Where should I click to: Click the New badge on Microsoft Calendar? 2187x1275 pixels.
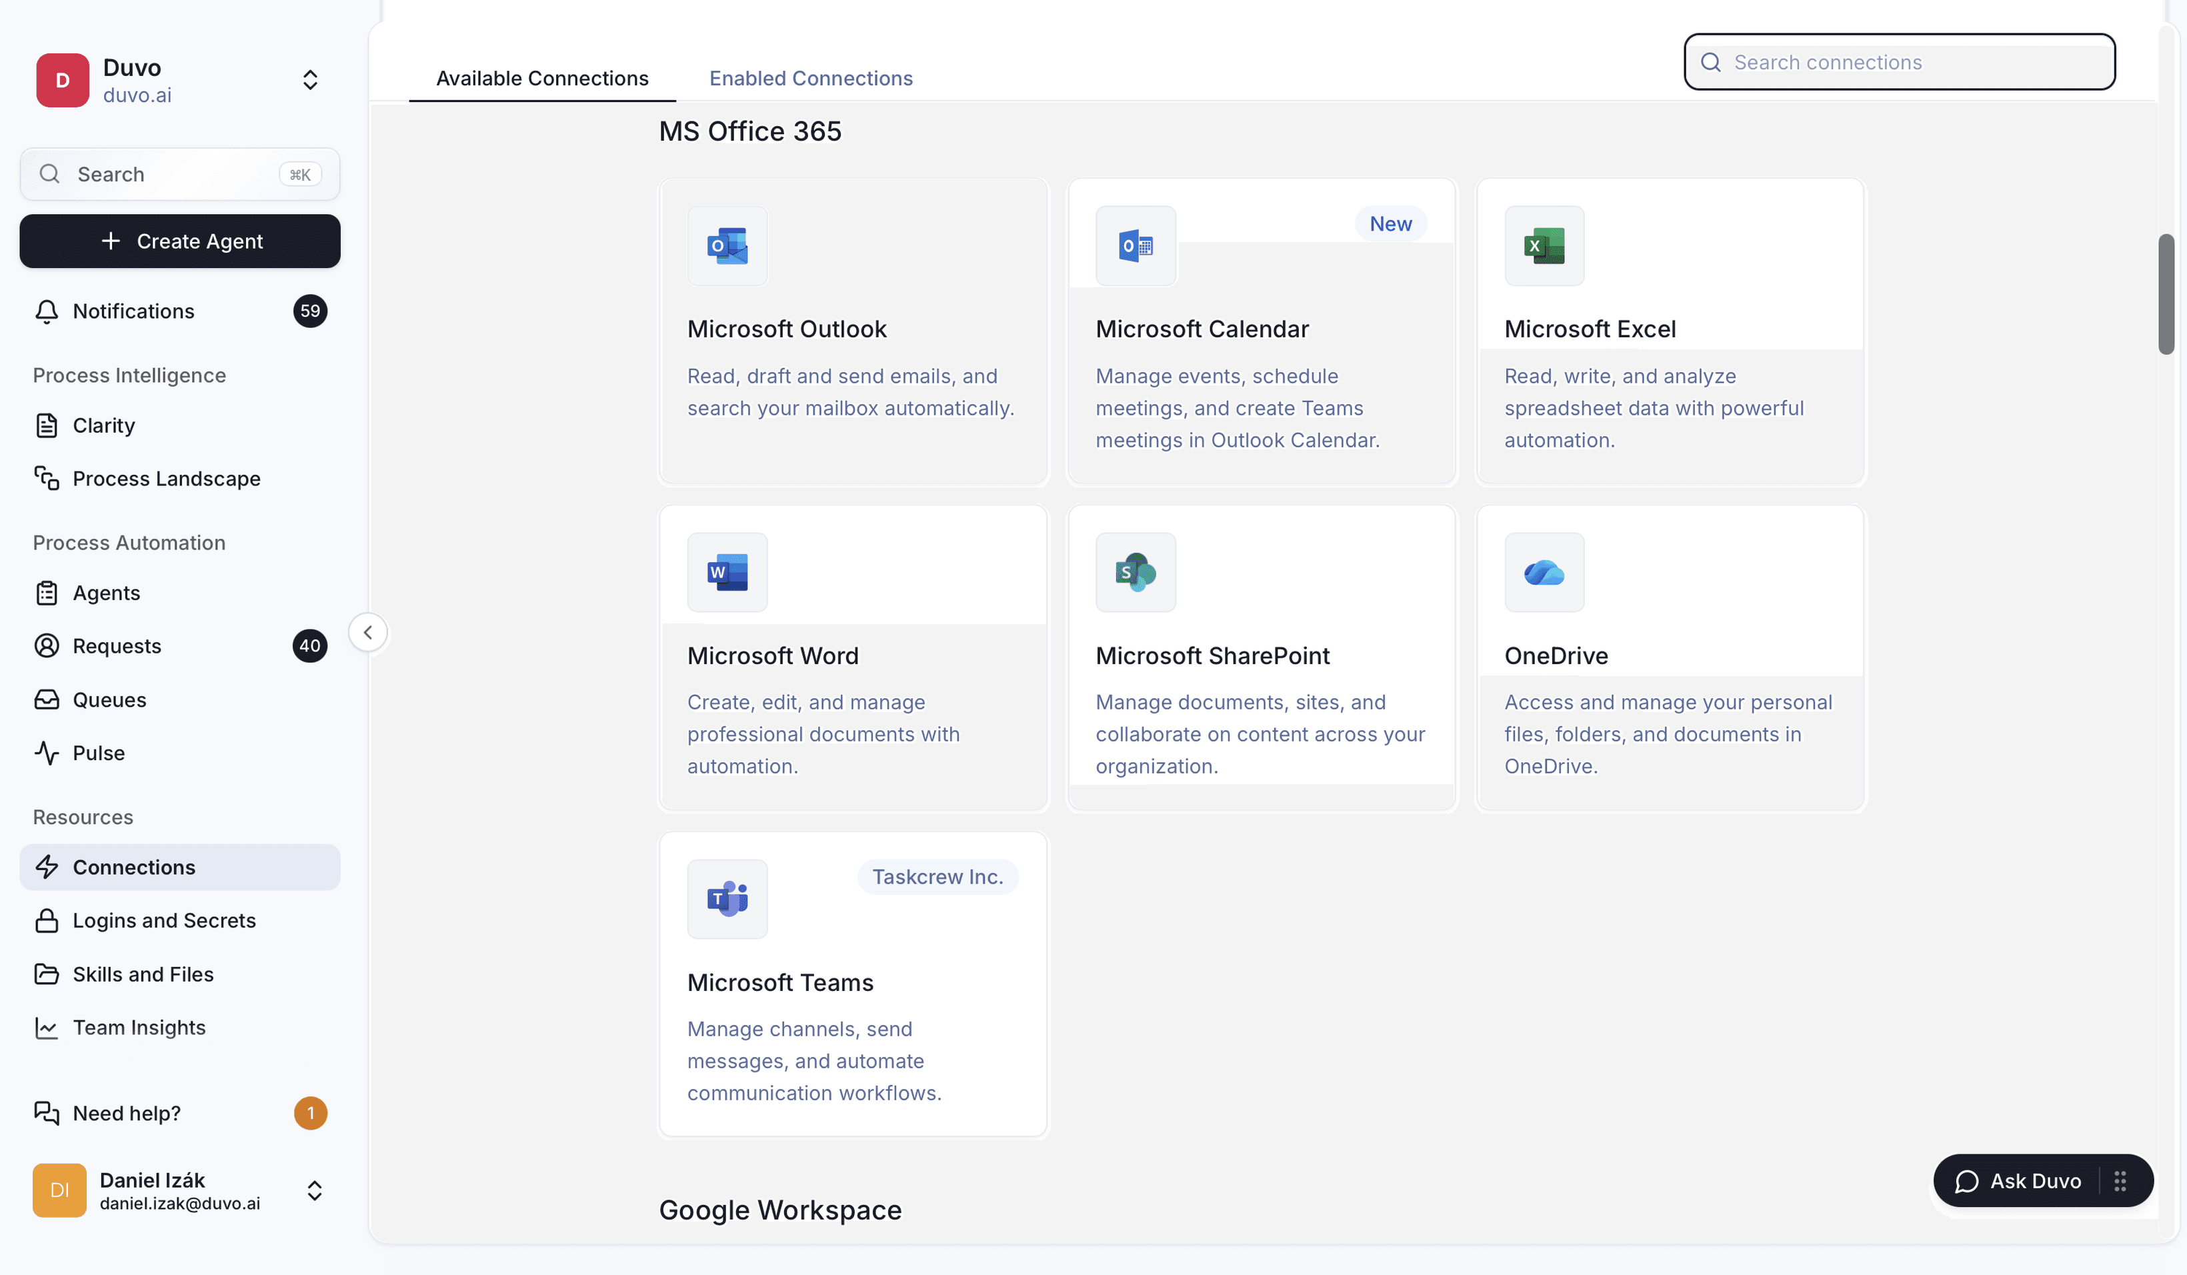(1390, 224)
